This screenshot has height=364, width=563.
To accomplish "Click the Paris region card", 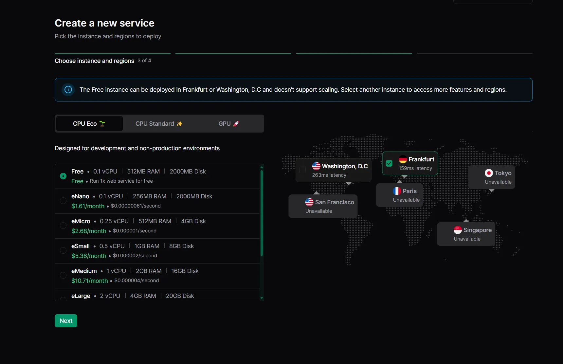I will coord(400,195).
